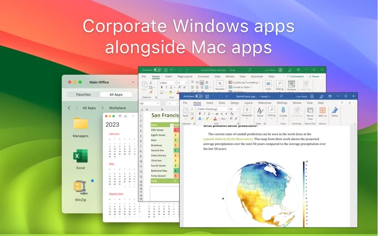
Task: Open Editor in Word ribbon
Action: pyautogui.click(x=335, y=112)
